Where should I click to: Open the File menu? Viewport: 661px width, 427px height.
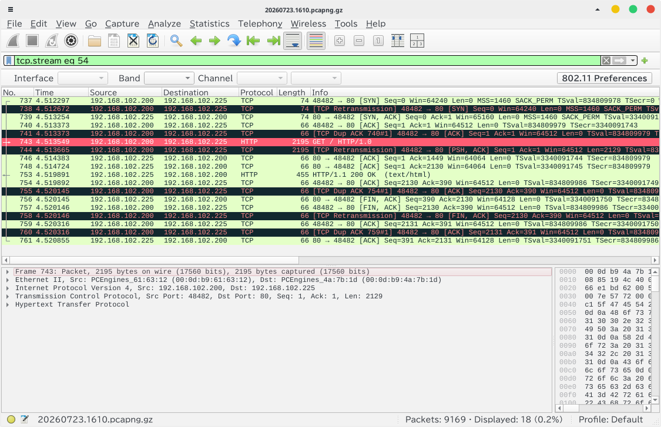[14, 23]
